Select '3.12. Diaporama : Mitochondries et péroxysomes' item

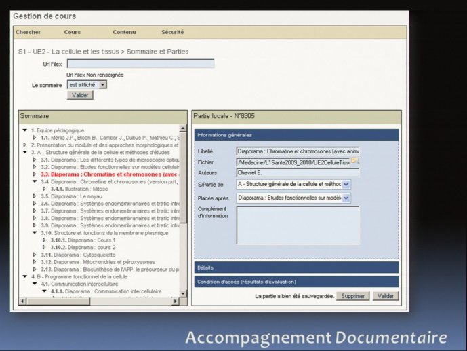point(98,262)
